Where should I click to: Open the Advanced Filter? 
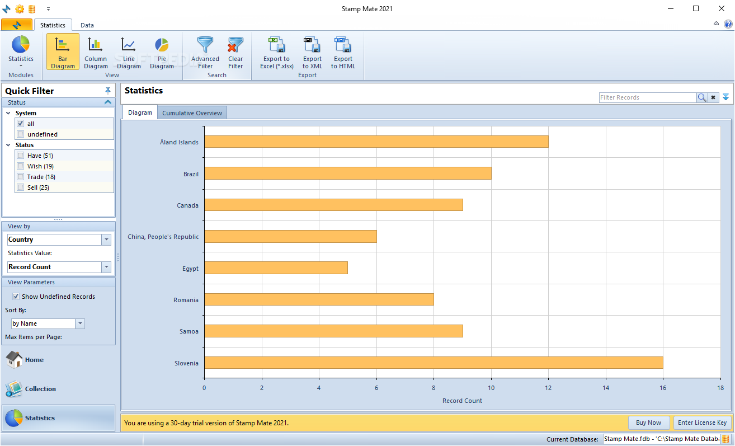pyautogui.click(x=205, y=51)
